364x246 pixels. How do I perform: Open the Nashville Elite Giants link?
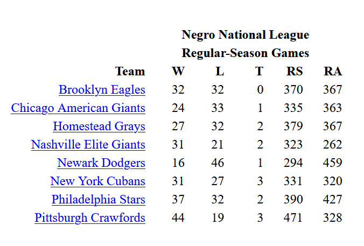(88, 144)
